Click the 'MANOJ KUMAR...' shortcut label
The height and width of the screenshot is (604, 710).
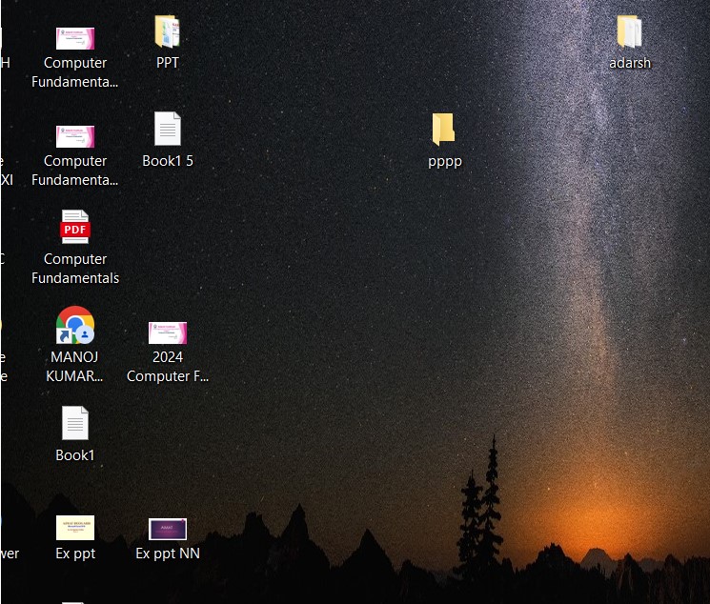(x=74, y=366)
